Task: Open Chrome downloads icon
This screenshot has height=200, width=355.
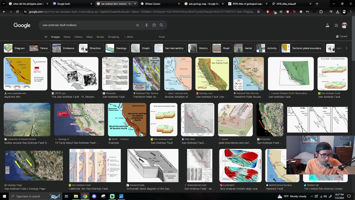Action: (338, 12)
